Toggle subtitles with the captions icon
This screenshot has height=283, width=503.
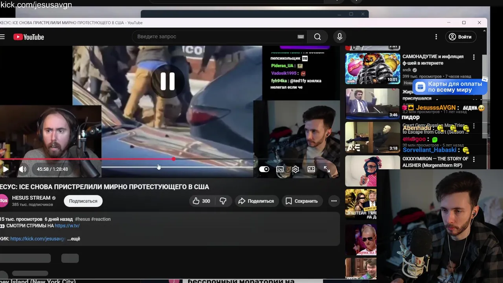[x=280, y=169]
